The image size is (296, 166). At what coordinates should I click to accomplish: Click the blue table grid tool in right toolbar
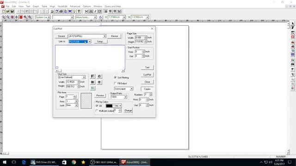[x=293, y=55]
